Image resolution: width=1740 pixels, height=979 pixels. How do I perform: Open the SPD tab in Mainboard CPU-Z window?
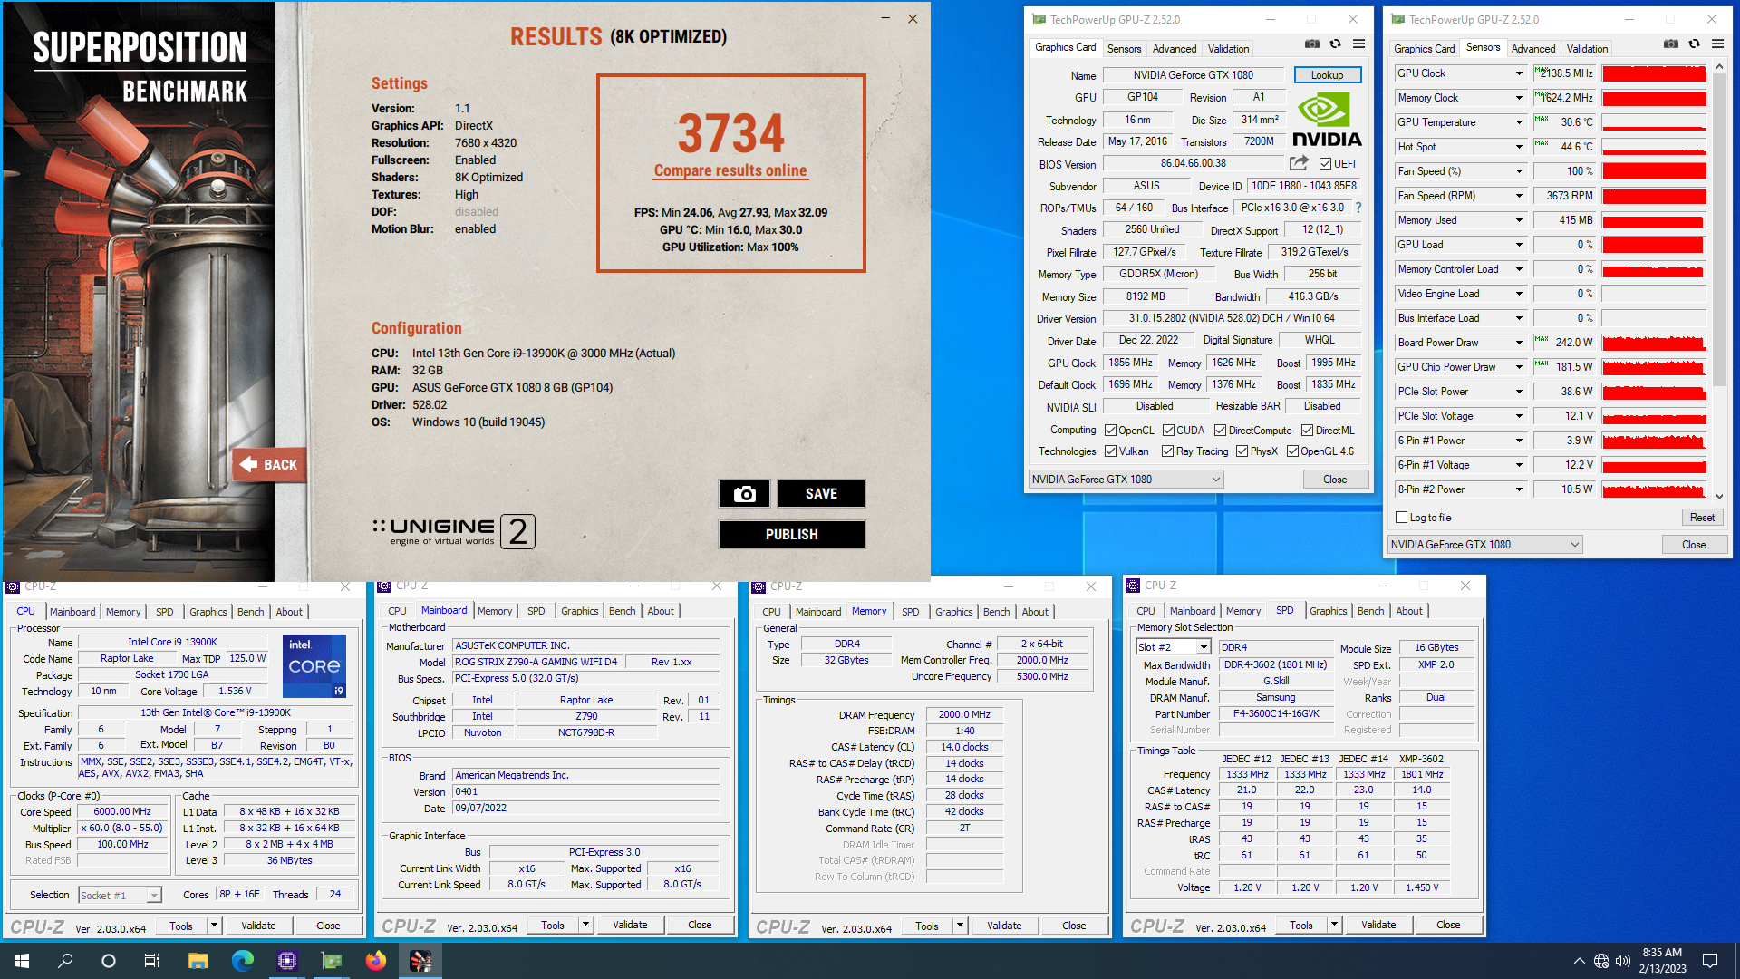click(x=536, y=612)
